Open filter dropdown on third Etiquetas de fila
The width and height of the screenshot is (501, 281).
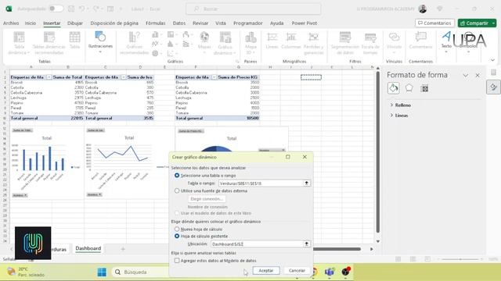point(214,77)
